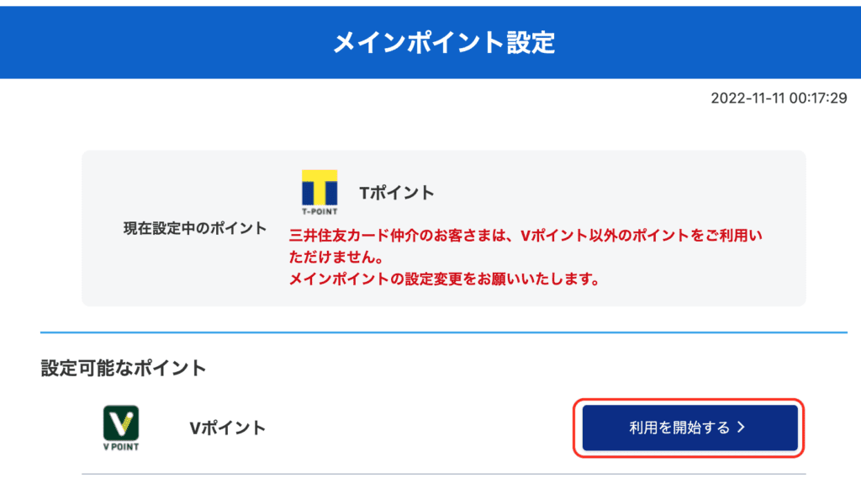Click the Tポイント label text
This screenshot has width=861, height=489.
pos(397,193)
